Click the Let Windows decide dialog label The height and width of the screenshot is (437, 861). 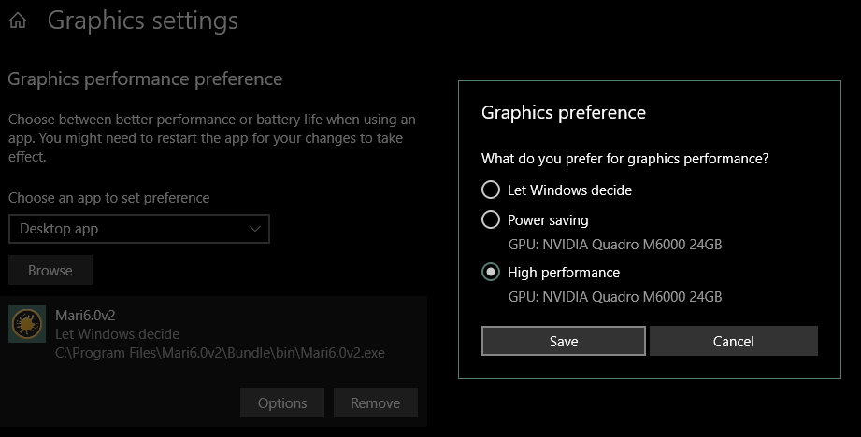(x=569, y=190)
